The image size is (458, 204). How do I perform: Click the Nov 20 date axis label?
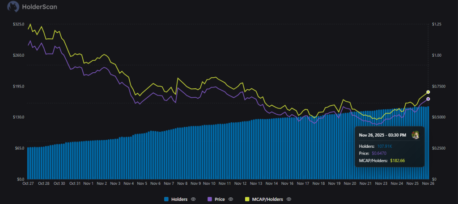351,183
